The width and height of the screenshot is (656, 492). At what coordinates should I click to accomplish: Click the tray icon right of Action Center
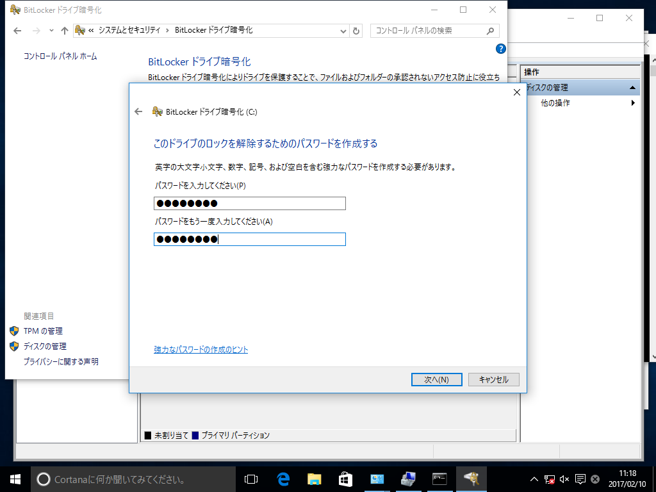pos(595,479)
